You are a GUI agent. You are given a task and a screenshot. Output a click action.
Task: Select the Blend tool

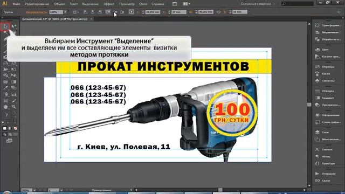tap(14, 88)
